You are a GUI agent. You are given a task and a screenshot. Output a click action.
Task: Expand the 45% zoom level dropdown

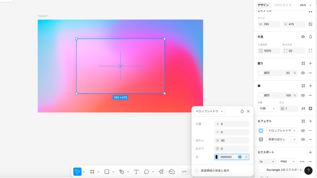click(304, 5)
